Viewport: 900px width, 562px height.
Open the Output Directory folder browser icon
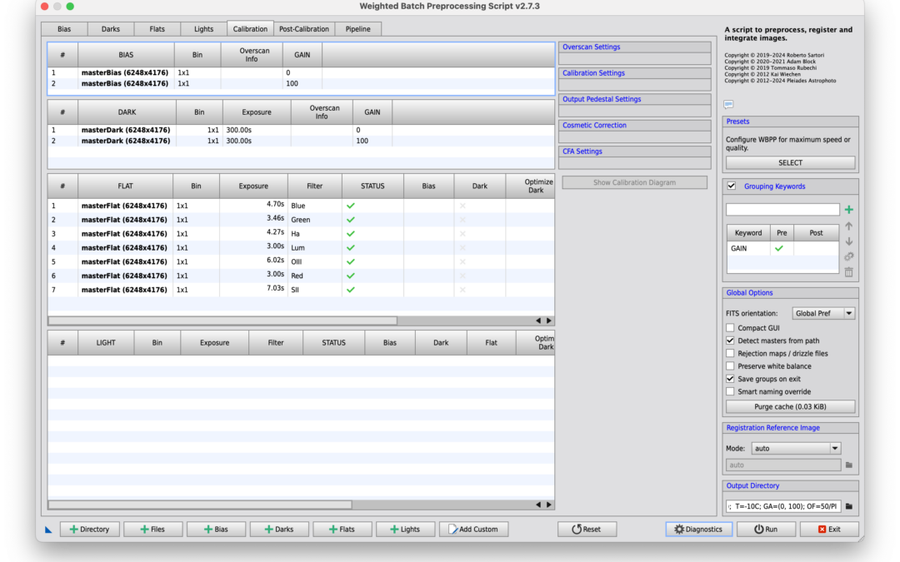[x=849, y=506]
